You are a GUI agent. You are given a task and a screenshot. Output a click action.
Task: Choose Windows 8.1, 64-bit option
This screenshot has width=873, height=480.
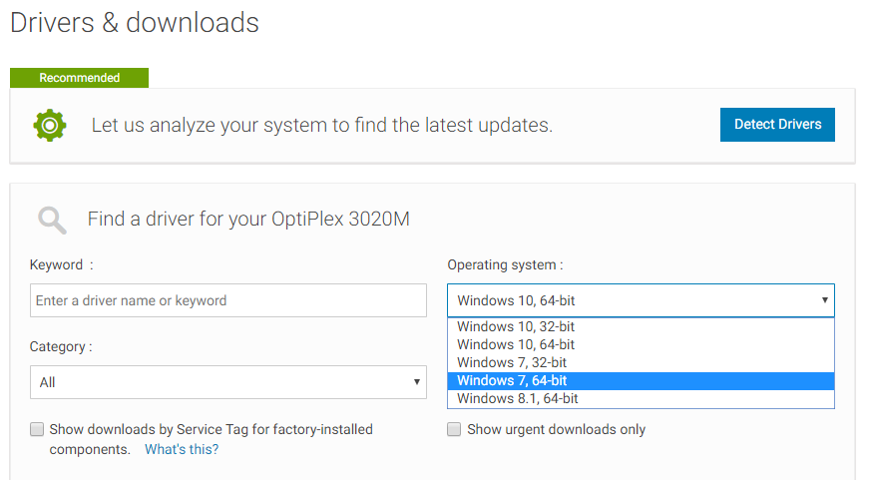pyautogui.click(x=641, y=399)
